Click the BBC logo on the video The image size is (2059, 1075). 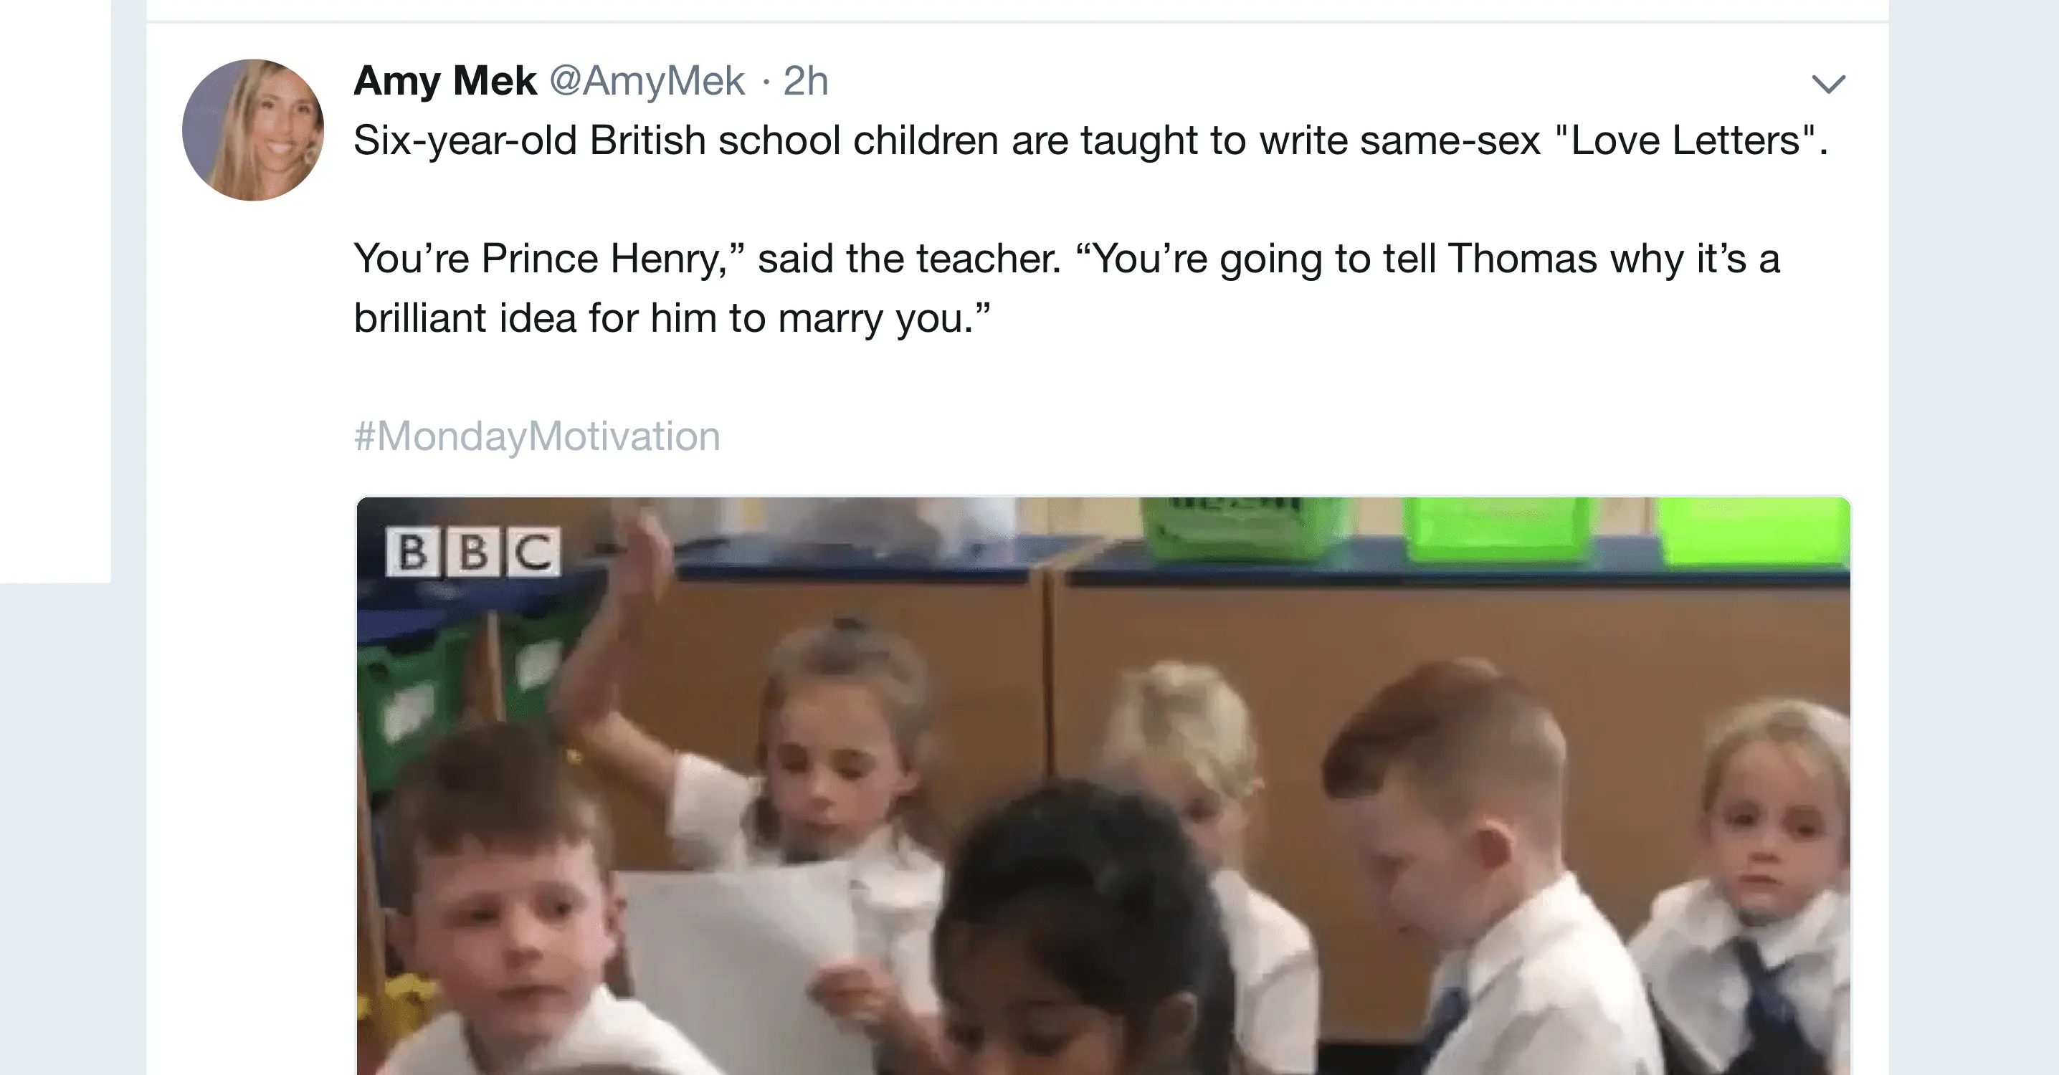(x=472, y=552)
